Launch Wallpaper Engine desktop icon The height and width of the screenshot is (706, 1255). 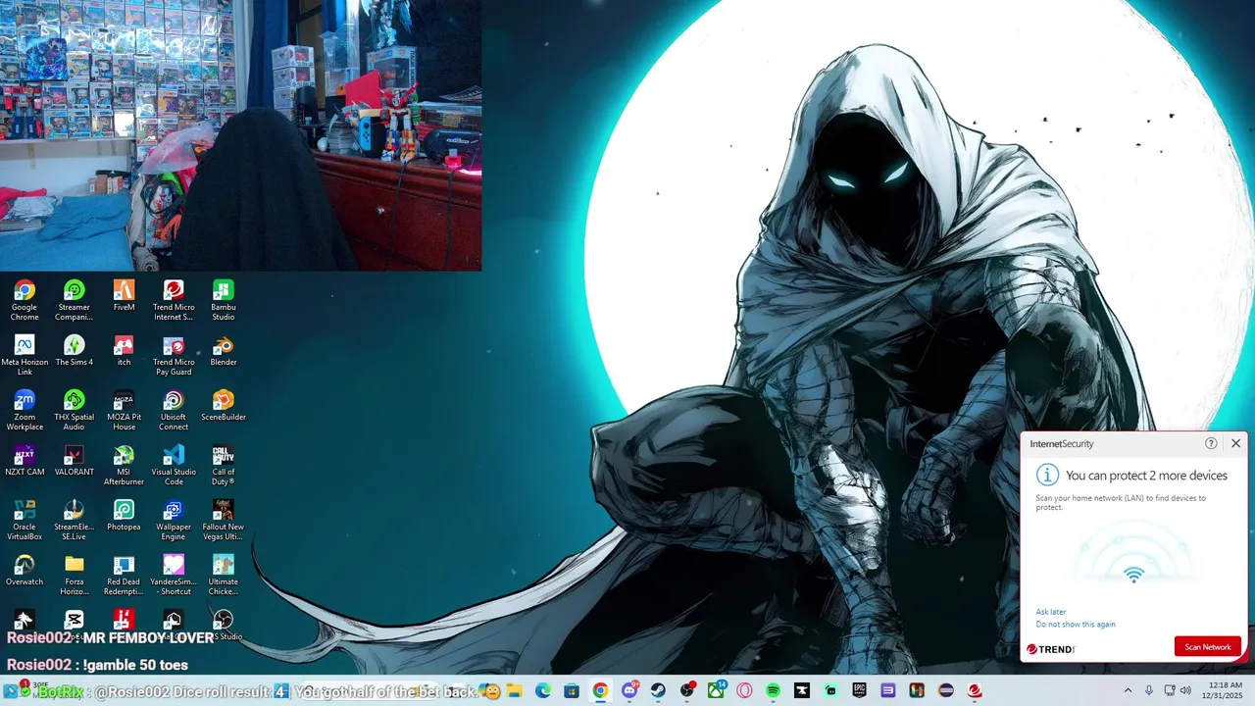pyautogui.click(x=174, y=520)
